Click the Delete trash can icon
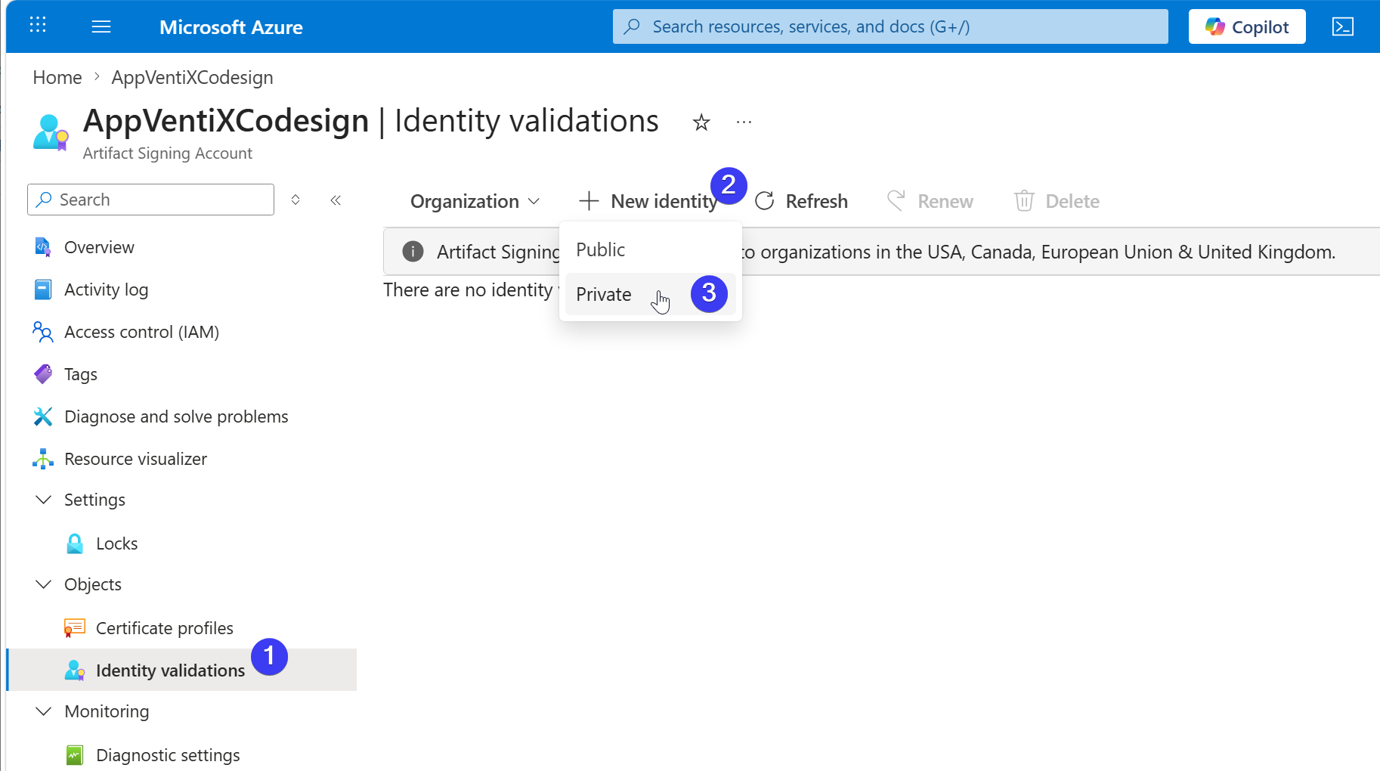1380x771 pixels. pyautogui.click(x=1024, y=200)
